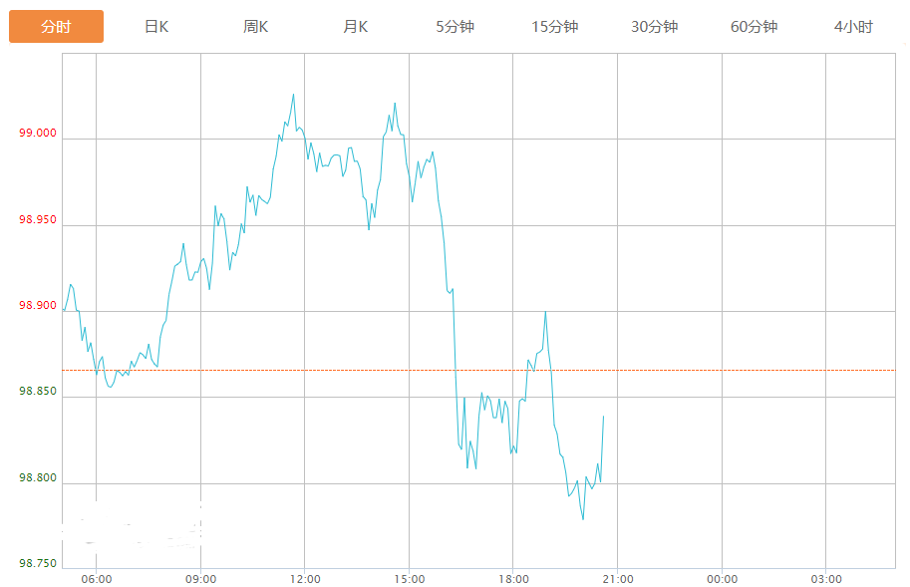
Task: Select the 15分钟 interval tab
Action: pyautogui.click(x=555, y=27)
